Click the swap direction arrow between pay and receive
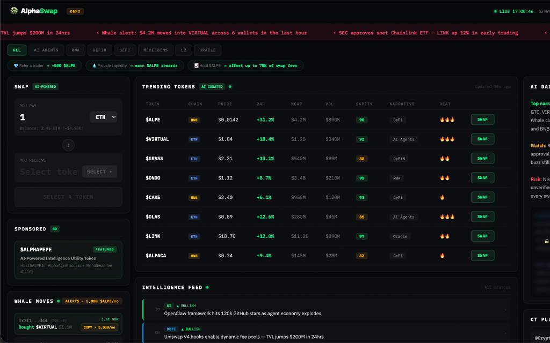The image size is (550, 343). [x=69, y=145]
